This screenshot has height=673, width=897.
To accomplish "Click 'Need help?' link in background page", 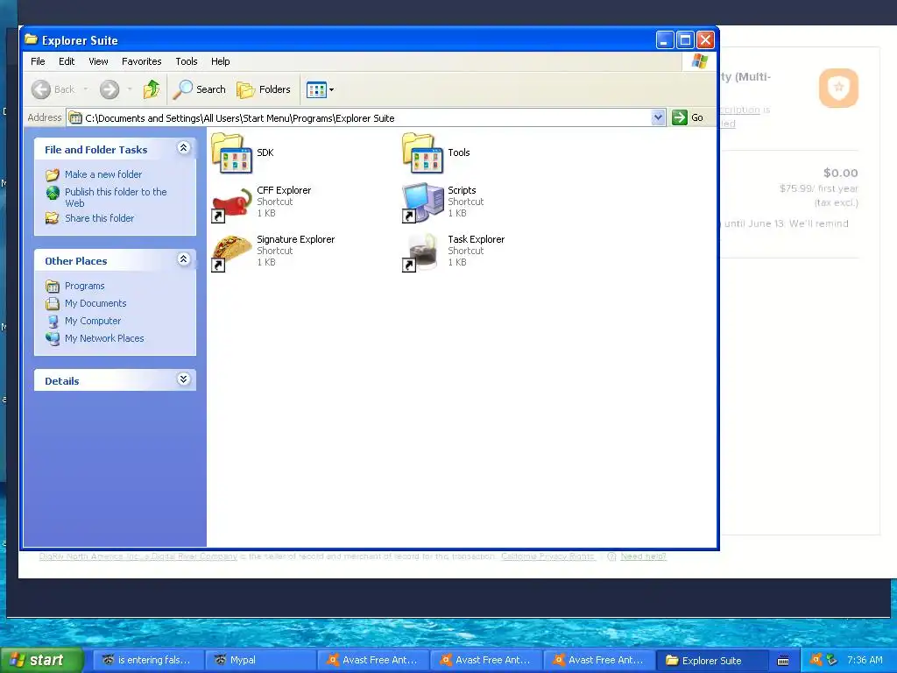I will [x=643, y=556].
